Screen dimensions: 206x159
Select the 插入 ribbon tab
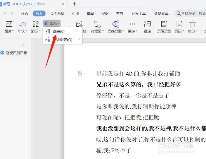(x=39, y=13)
